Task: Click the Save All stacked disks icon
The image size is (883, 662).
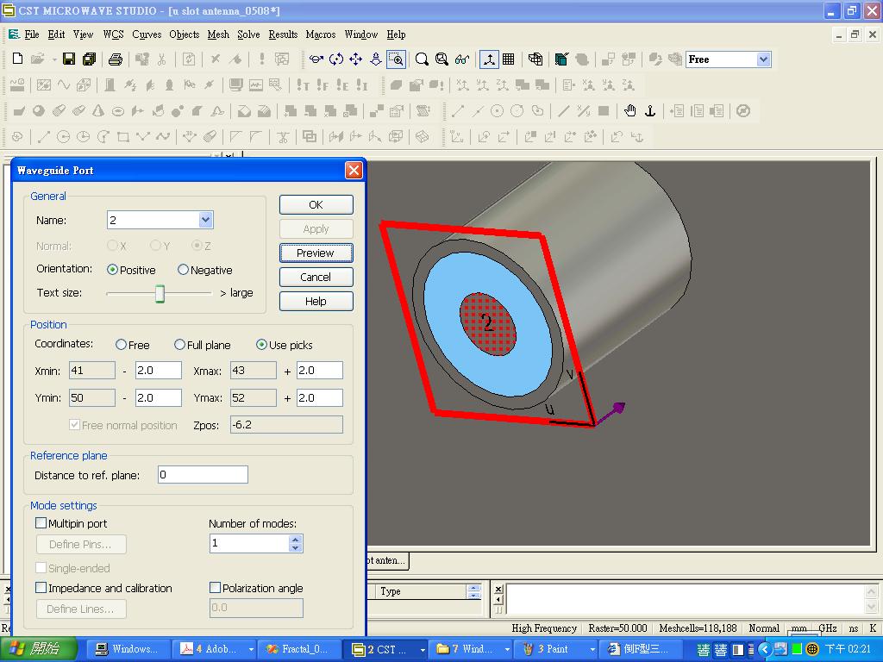Action: (90, 59)
